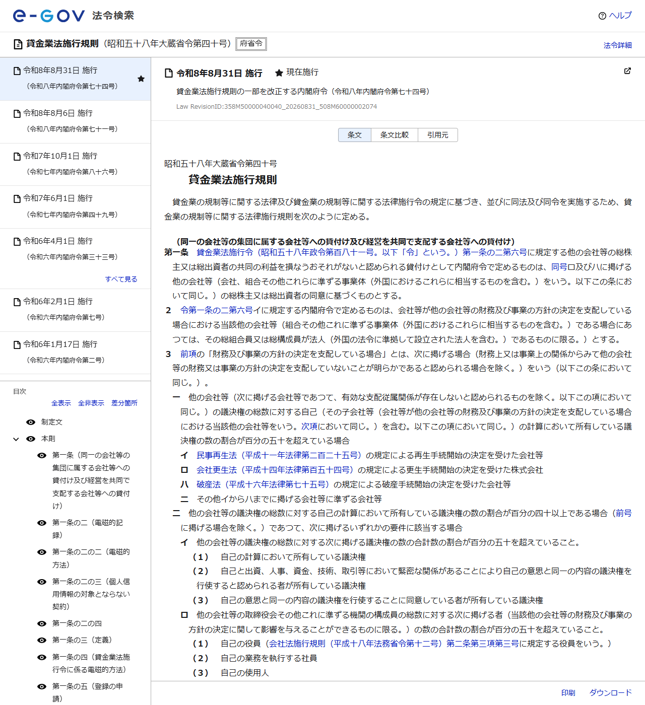Switch to the 条文比較 tab
This screenshot has width=645, height=705.
(395, 135)
